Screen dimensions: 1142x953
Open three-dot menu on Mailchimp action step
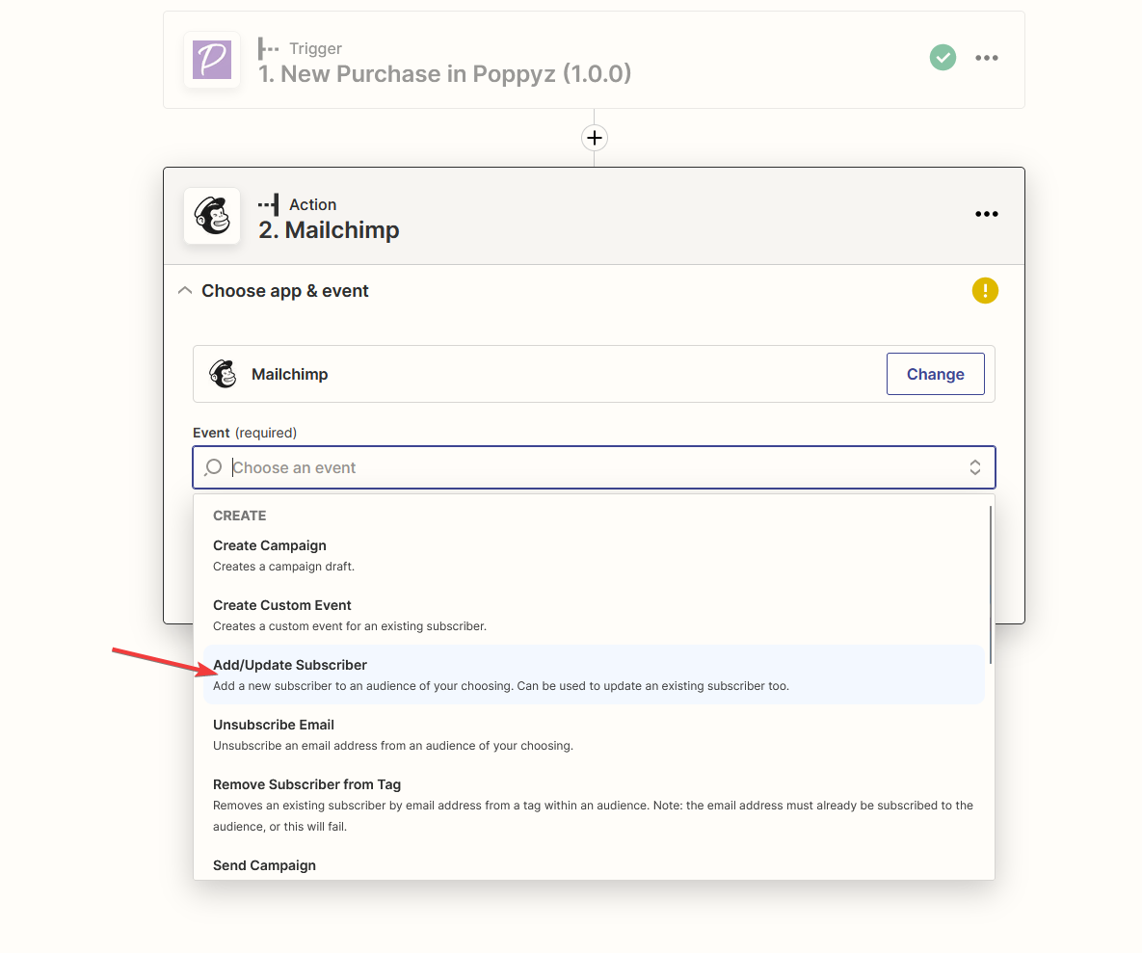pyautogui.click(x=986, y=214)
